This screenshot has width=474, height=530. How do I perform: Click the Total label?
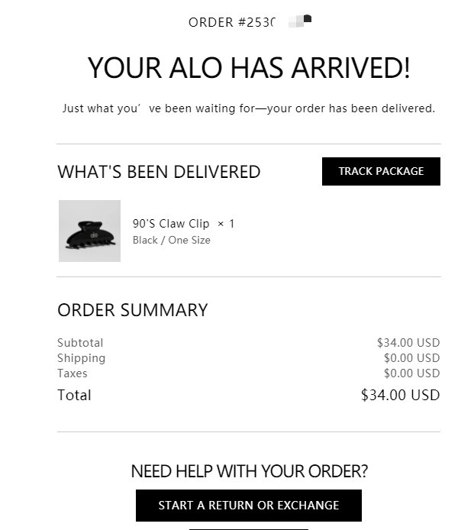74,395
